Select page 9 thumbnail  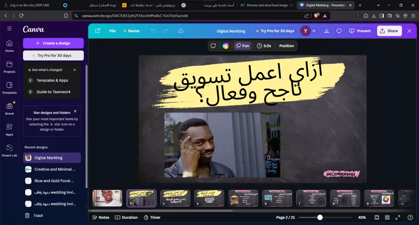click(x=379, y=198)
